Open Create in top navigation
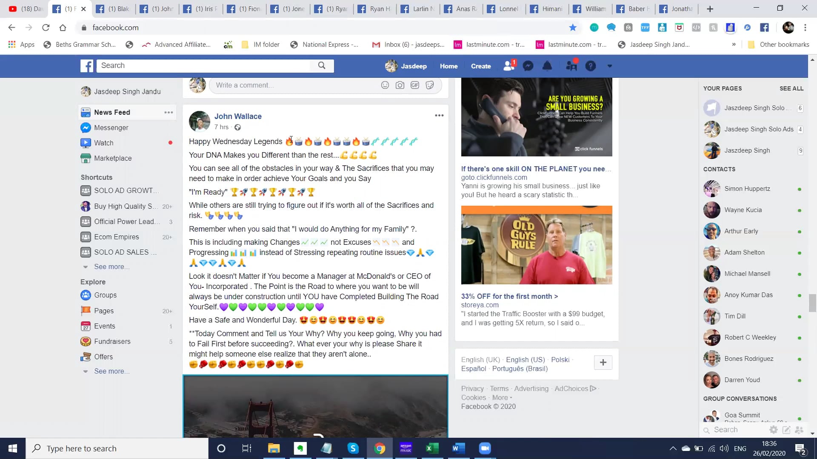817x459 pixels. pyautogui.click(x=481, y=66)
